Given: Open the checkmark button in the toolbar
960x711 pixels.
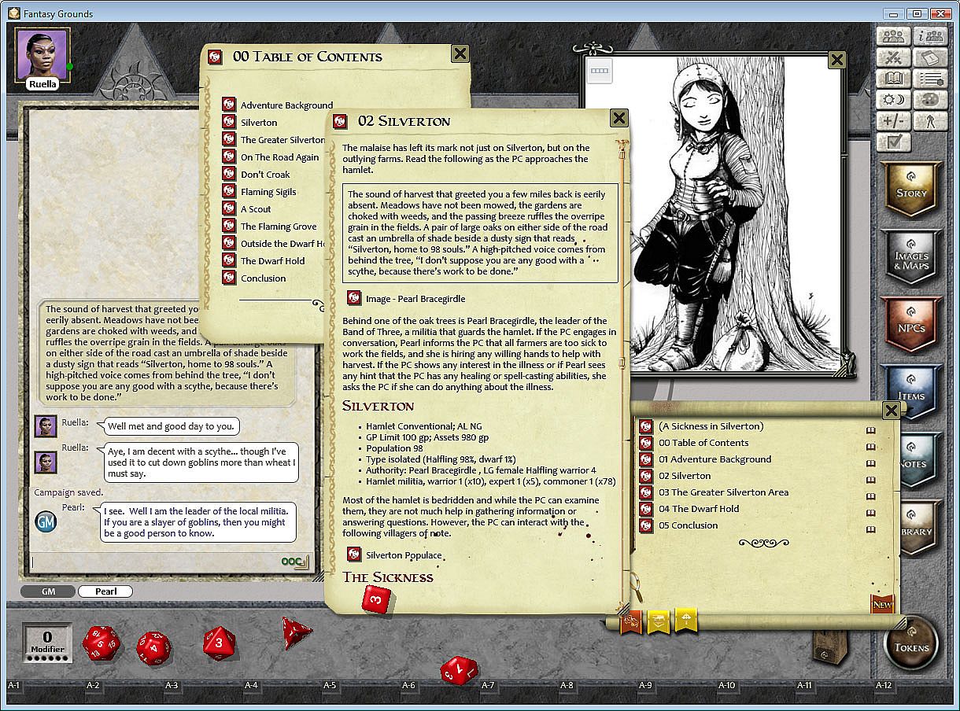Looking at the screenshot, I should pos(893,142).
